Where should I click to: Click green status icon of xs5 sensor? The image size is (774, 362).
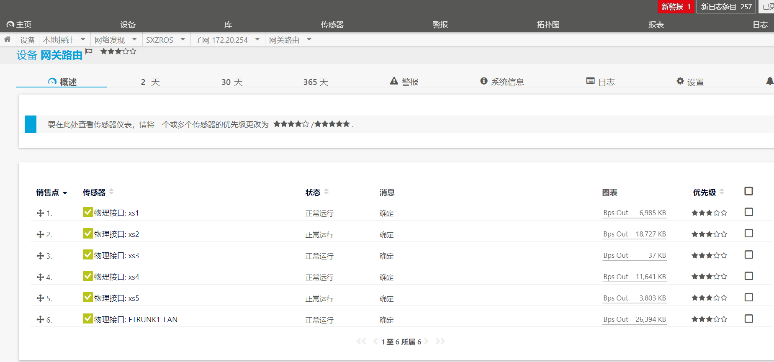pyautogui.click(x=87, y=298)
